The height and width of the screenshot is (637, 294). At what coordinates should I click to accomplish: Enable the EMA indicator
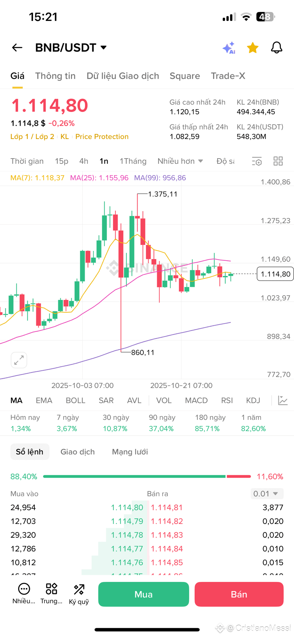44,401
